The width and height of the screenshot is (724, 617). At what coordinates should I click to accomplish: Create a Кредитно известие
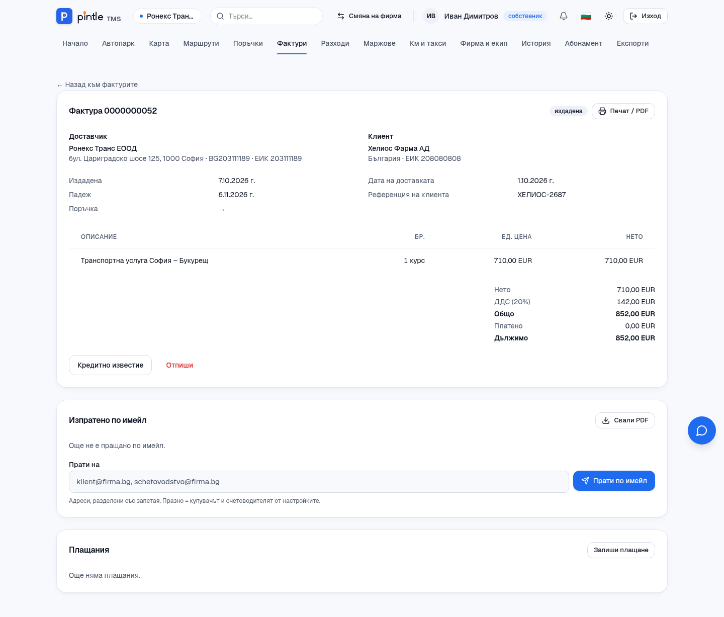coord(110,365)
